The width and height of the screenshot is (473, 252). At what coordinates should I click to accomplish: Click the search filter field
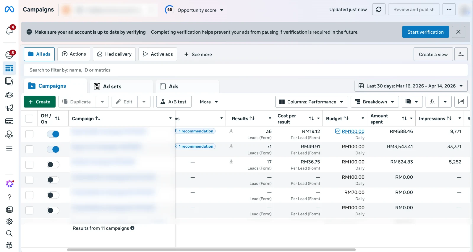(246, 70)
